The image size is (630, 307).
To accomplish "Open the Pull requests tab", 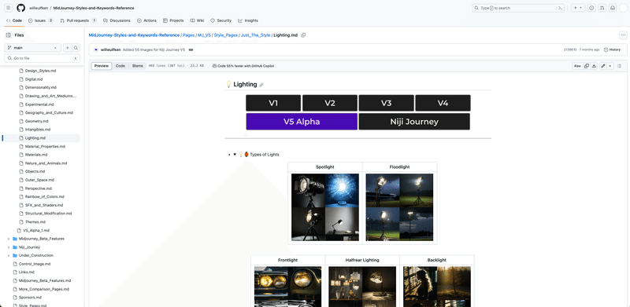I will point(78,20).
